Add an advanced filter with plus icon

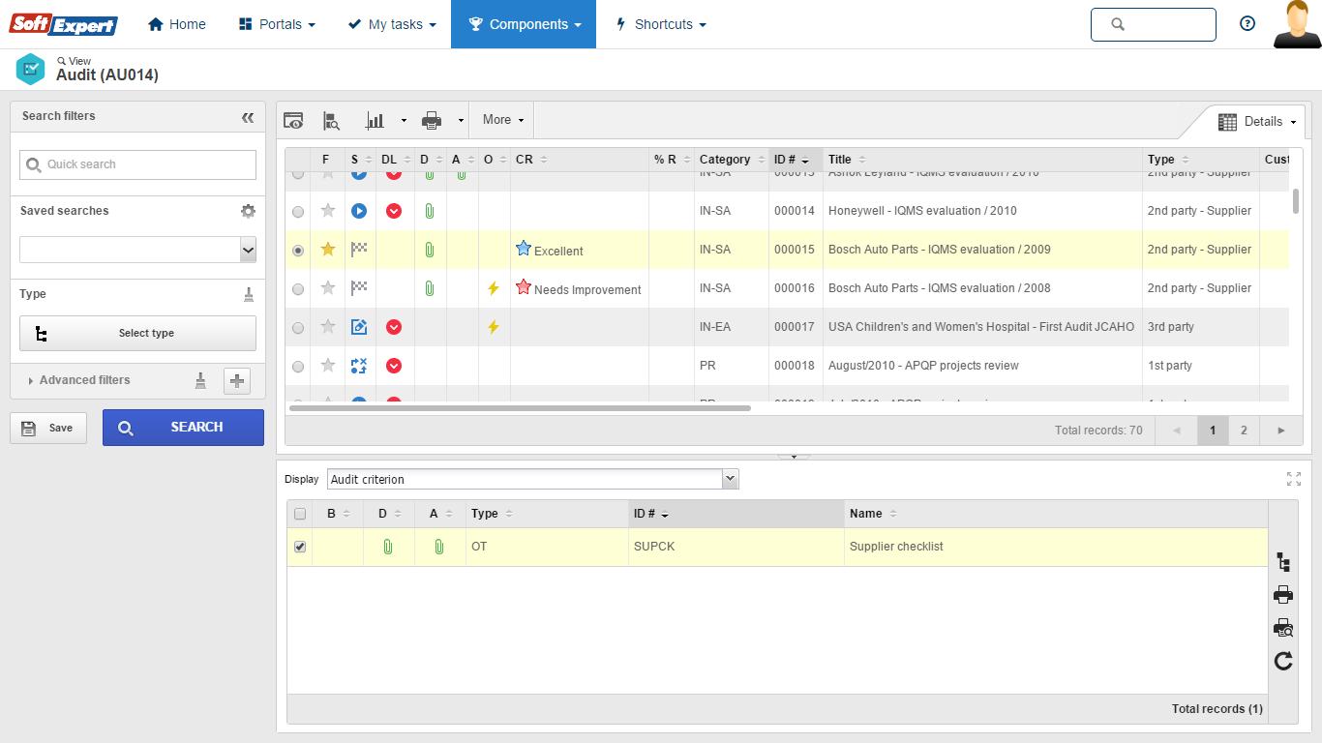click(237, 381)
